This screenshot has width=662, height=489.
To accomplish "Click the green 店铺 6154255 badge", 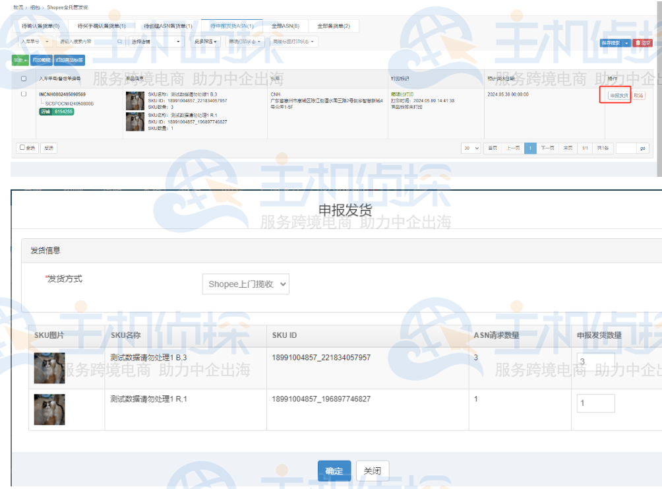I will point(57,112).
